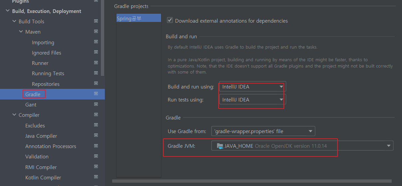The height and width of the screenshot is (186, 402).
Task: Click project-level icon beside Repositories
Action: click(96, 83)
